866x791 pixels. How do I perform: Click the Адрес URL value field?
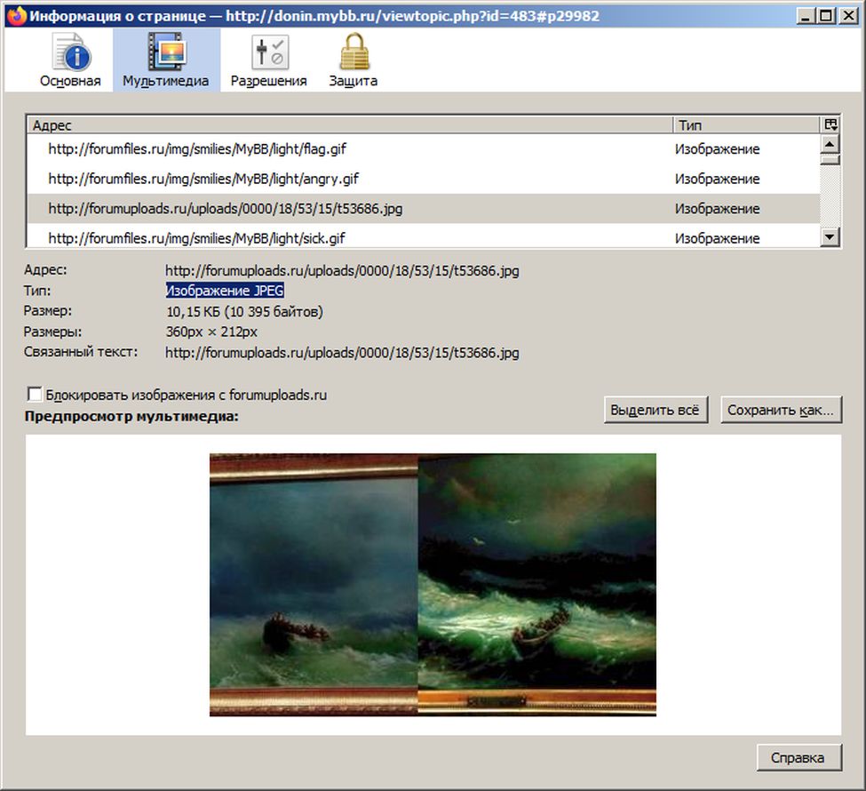point(342,270)
